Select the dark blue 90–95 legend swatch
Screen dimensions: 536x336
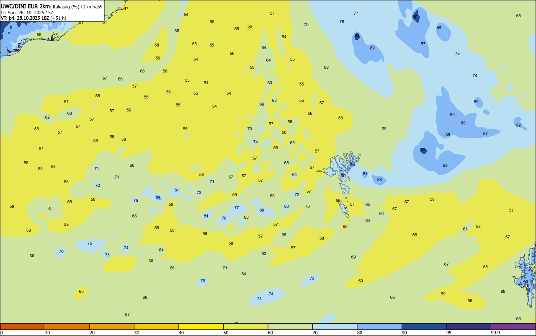[424, 326]
